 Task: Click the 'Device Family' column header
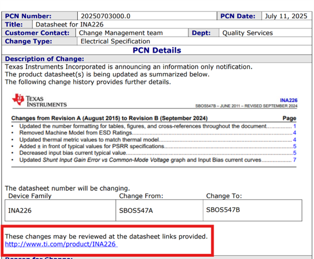click(x=30, y=196)
